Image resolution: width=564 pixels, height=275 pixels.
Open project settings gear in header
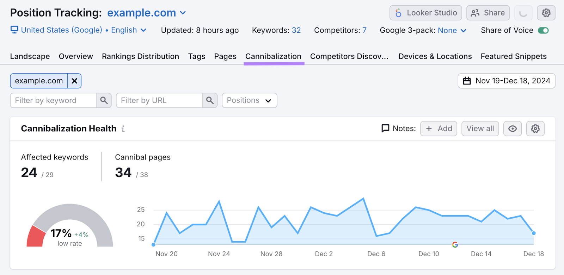point(546,13)
